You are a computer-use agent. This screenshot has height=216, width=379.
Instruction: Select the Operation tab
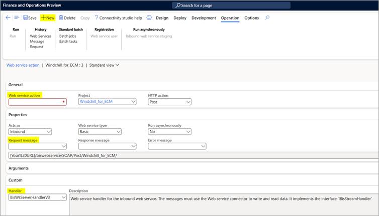tap(230, 18)
